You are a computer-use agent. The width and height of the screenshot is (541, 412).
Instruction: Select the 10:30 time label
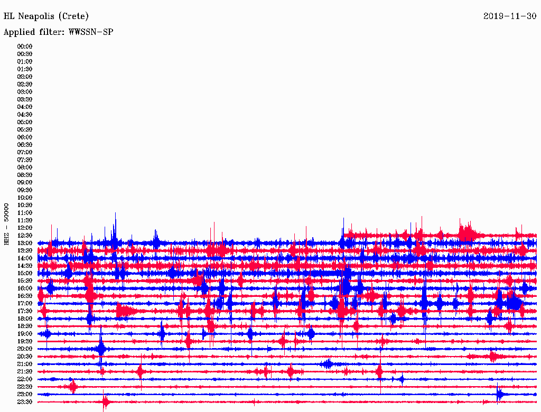pos(25,205)
